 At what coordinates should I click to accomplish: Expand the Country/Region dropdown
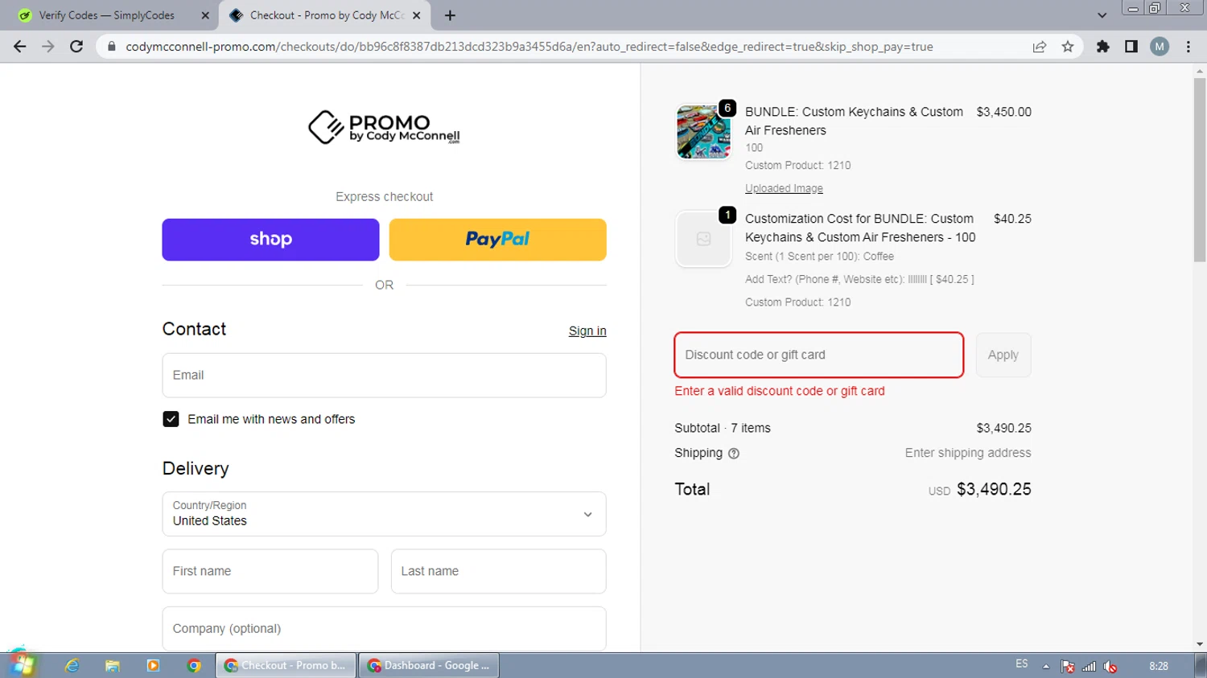[384, 514]
